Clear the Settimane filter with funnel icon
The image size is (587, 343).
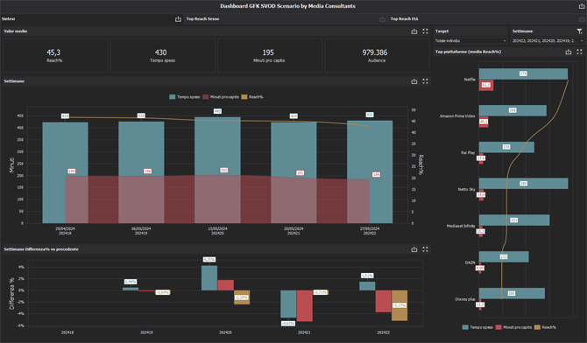pos(580,31)
